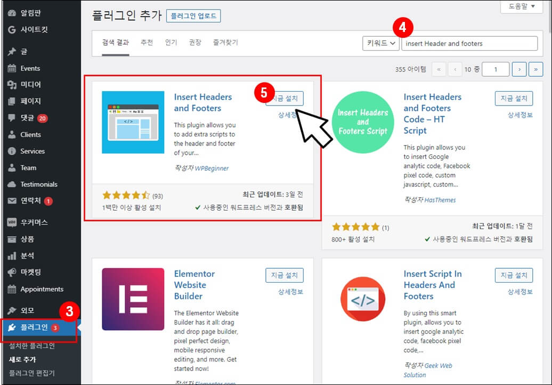Click the 355 아이템 result count
Screen dimensions: 552x385
410,69
